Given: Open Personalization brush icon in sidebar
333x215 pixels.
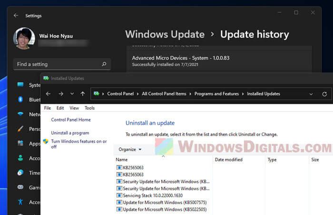Looking at the screenshot, I should (x=20, y=129).
